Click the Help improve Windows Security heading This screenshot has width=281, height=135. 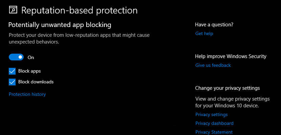(231, 56)
